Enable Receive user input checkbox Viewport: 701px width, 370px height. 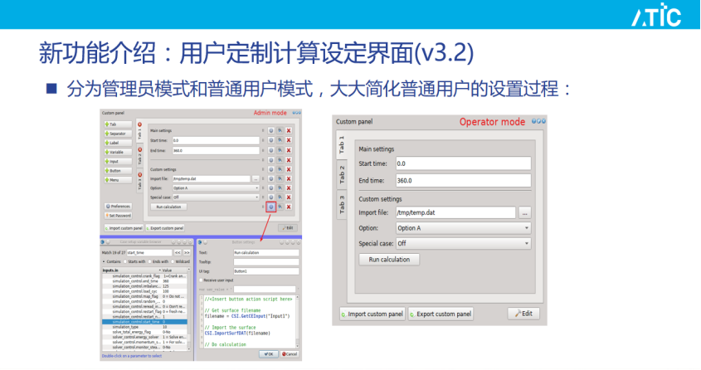(x=201, y=280)
